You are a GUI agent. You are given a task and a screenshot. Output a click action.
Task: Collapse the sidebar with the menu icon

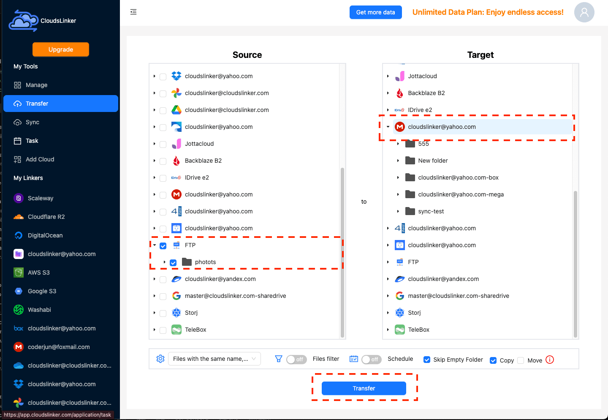point(133,12)
